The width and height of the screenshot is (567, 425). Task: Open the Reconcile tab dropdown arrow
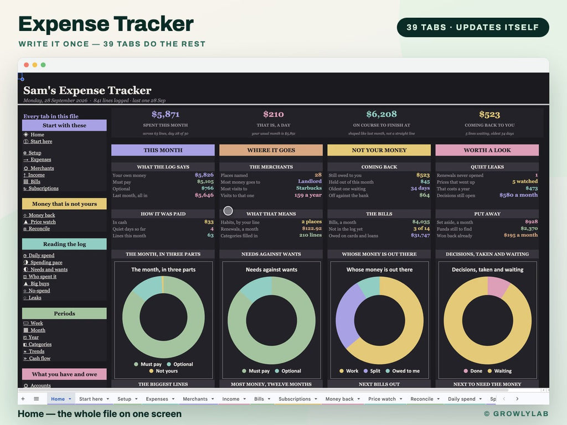pos(439,399)
